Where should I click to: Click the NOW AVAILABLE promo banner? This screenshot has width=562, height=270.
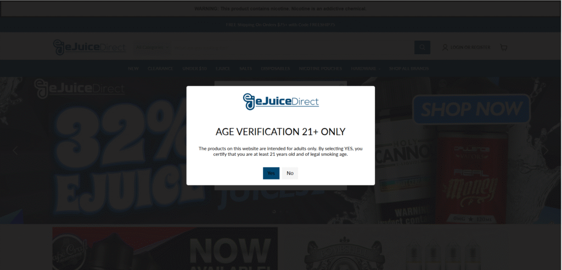pos(165,249)
